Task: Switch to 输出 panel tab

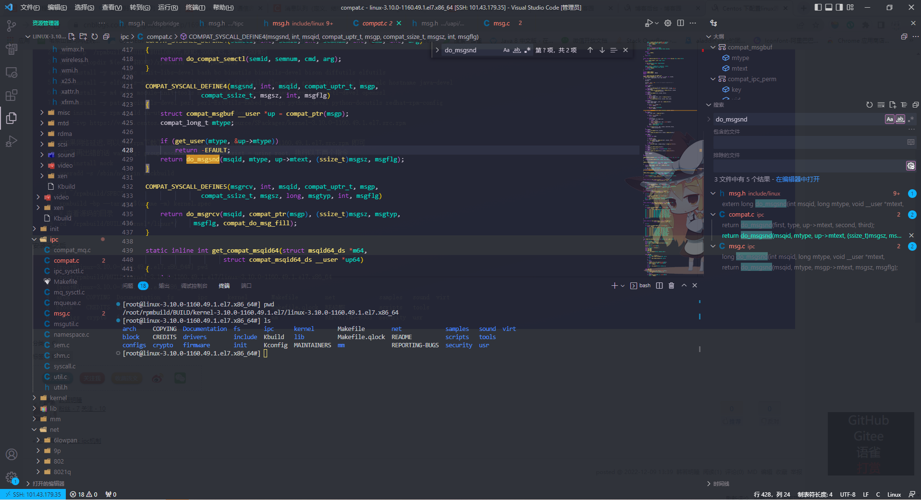Action: [164, 286]
